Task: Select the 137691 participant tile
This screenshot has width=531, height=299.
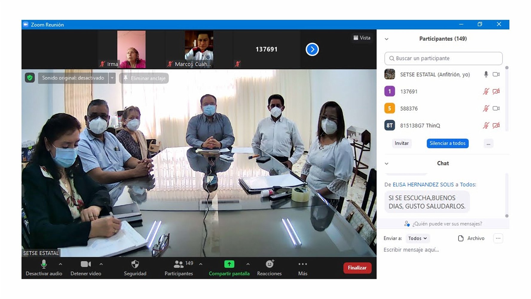Action: 267,49
